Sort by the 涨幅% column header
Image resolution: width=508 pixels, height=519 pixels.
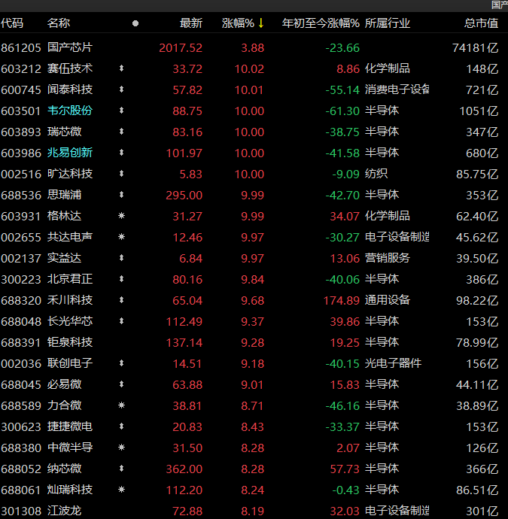[x=238, y=23]
